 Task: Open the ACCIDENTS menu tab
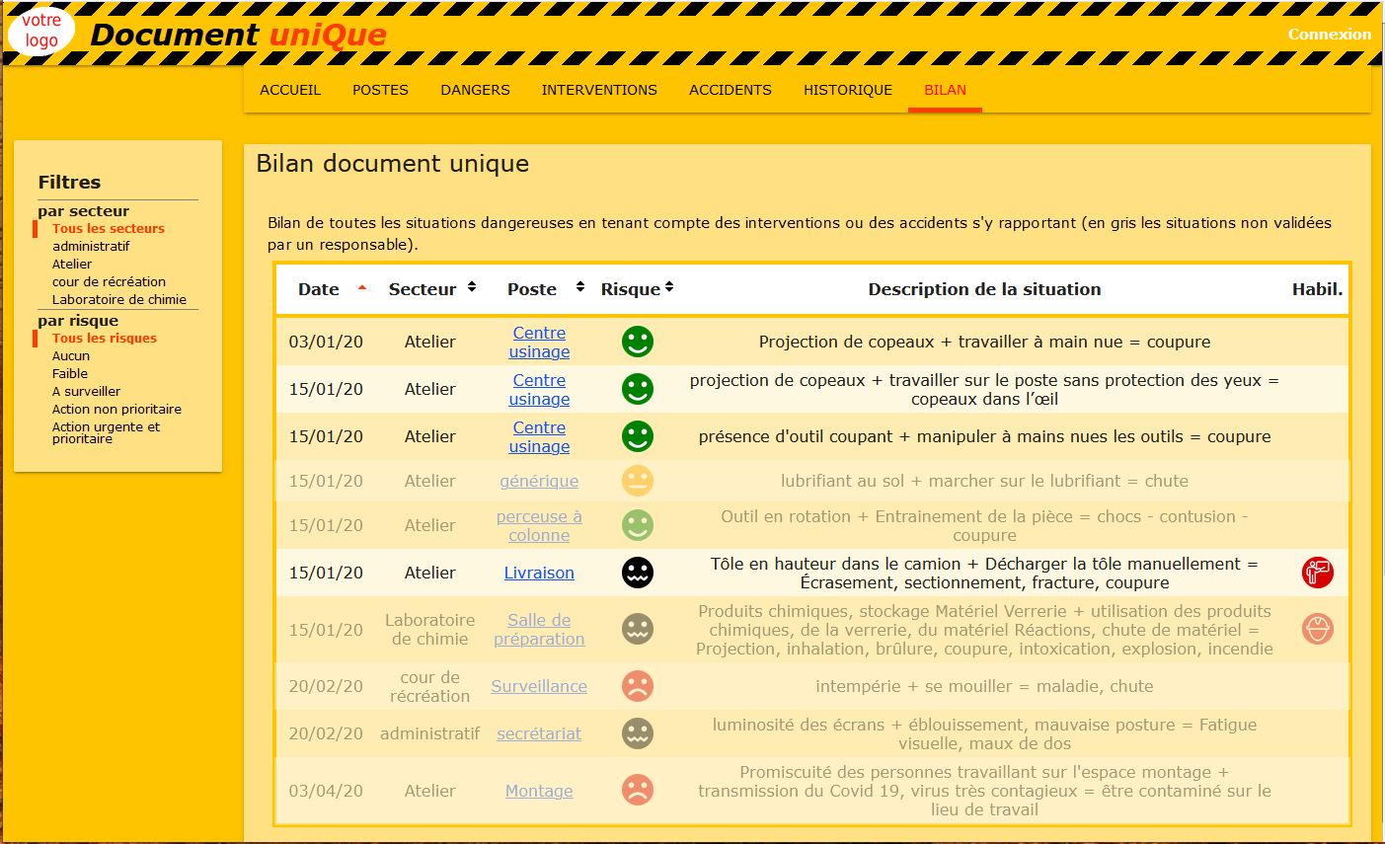click(x=730, y=90)
